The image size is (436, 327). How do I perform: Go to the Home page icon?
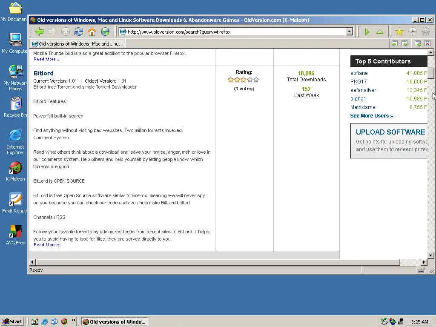tap(92, 32)
